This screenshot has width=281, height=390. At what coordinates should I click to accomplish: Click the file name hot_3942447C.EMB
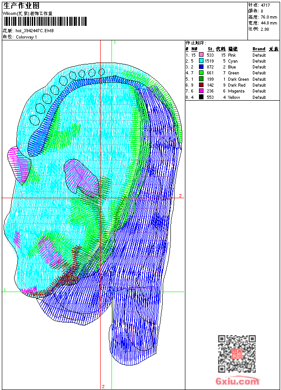coord(34,31)
